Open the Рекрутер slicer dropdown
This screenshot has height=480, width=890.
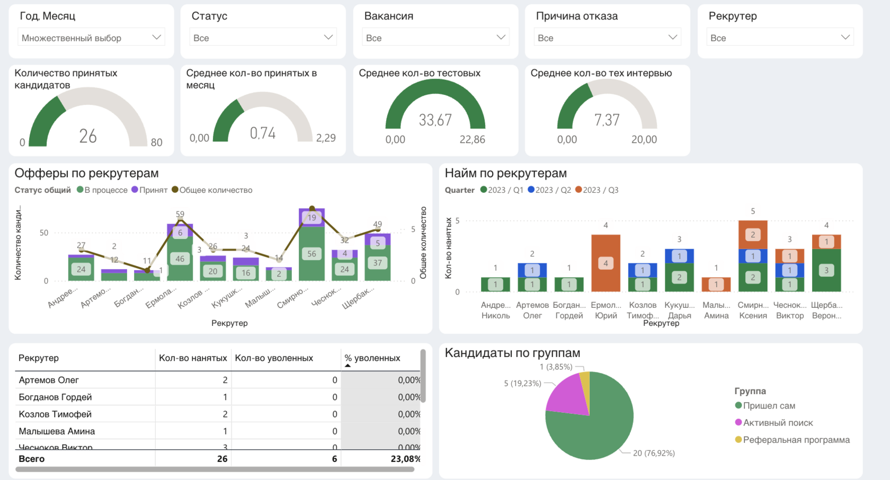click(780, 38)
